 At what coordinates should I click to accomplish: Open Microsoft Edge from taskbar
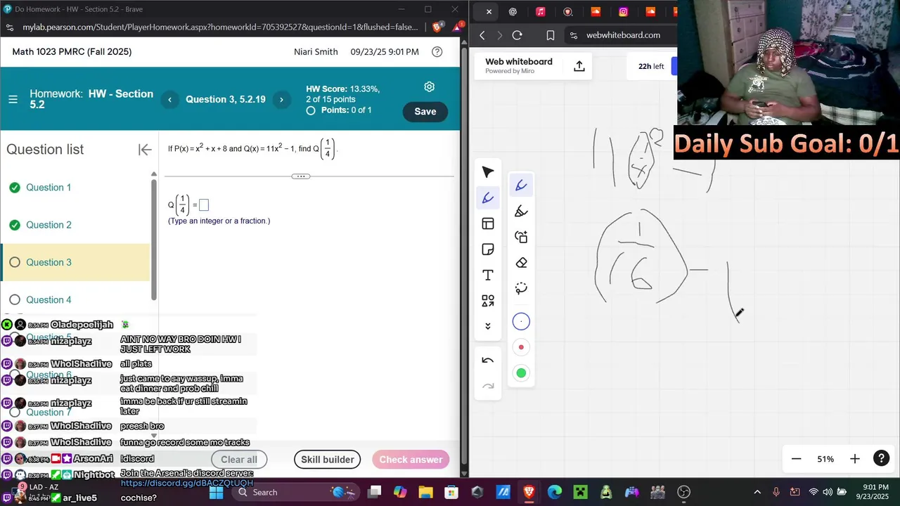coord(555,492)
